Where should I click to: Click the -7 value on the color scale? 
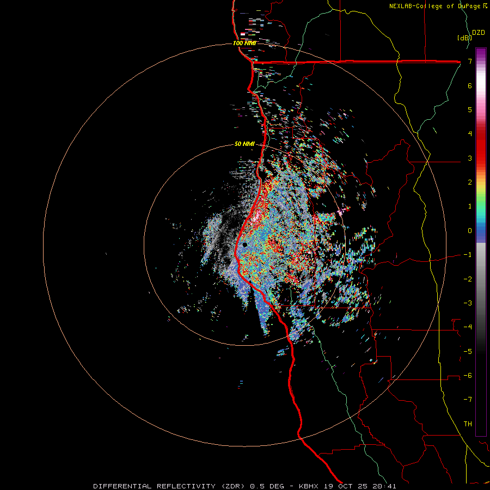468,400
